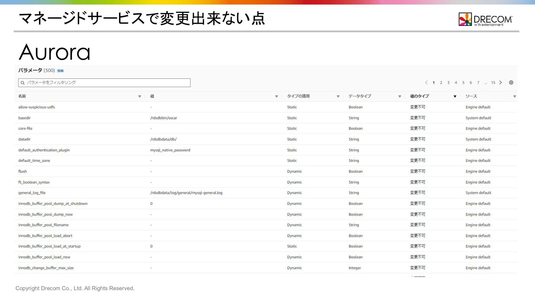The width and height of the screenshot is (535, 300).
Task: Select innodb_buffer_pool_dump_now parameter name
Action: 45,214
